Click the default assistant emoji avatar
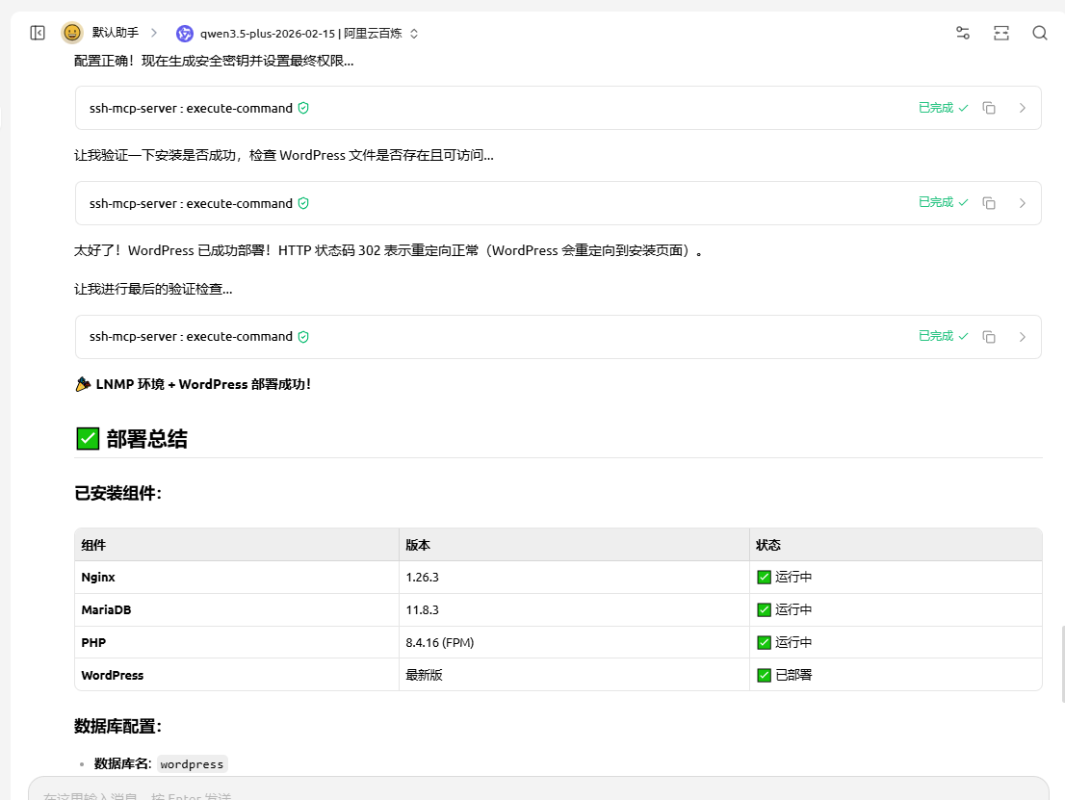Viewport: 1065px width, 800px height. (72, 33)
